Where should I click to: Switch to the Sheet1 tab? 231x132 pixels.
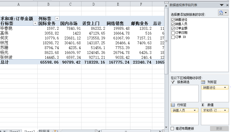[15, 131]
